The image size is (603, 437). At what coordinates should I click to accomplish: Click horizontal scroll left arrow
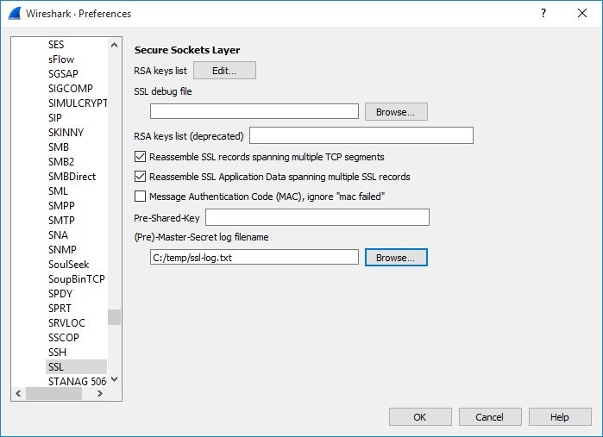18,394
